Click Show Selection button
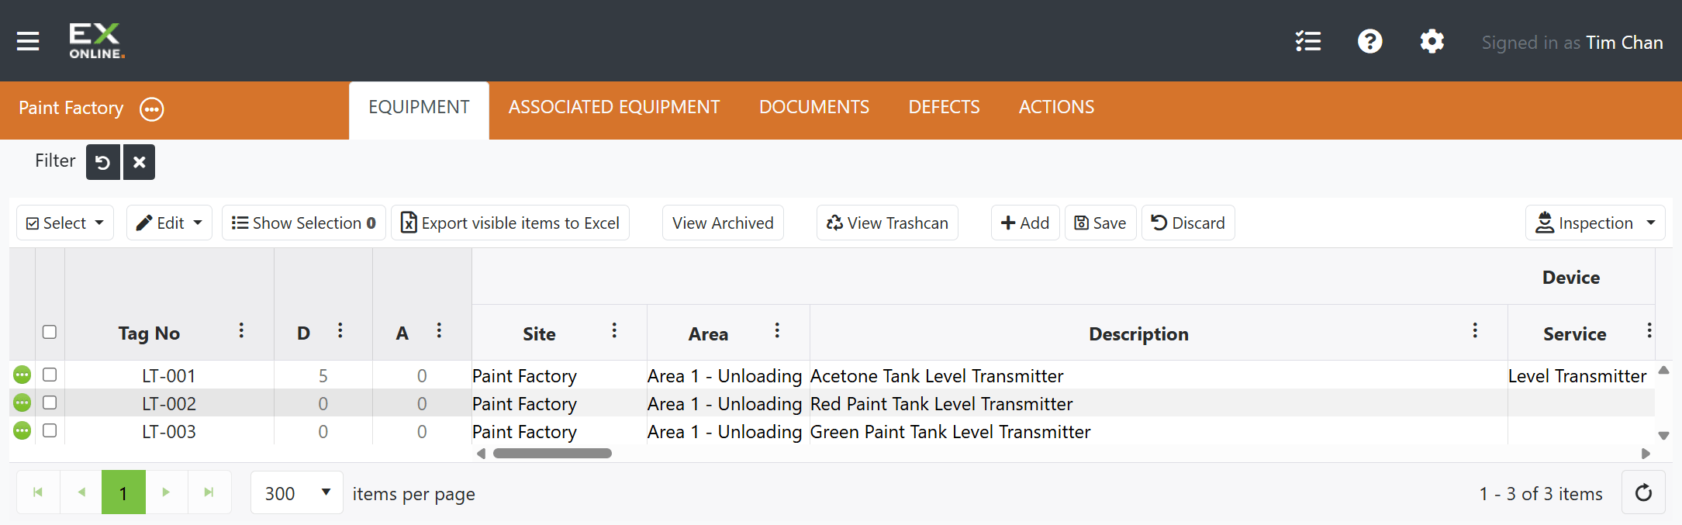The image size is (1682, 525). coord(304,223)
